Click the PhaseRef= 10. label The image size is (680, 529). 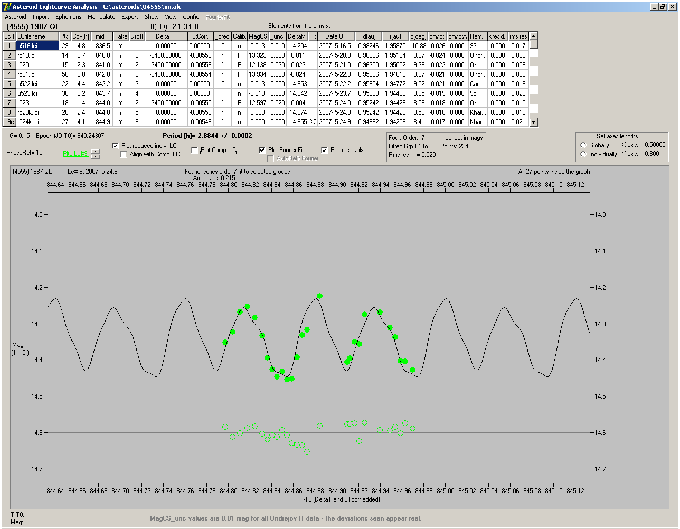click(25, 153)
